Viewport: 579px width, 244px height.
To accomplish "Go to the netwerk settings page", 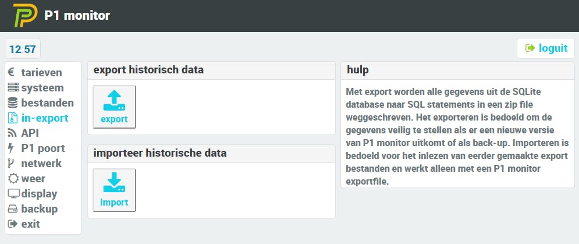I will 41,164.
